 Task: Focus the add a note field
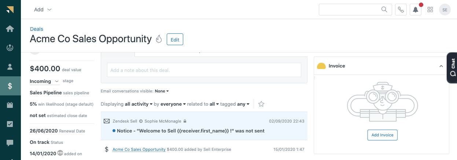pyautogui.click(x=204, y=70)
